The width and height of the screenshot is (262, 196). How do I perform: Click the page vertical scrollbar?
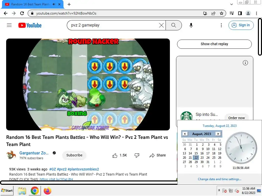point(260,37)
